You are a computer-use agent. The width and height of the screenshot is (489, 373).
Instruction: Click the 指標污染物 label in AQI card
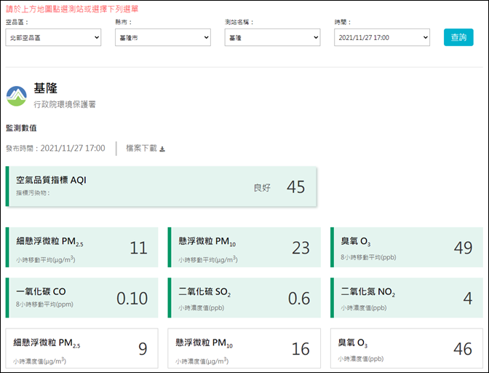tap(33, 193)
